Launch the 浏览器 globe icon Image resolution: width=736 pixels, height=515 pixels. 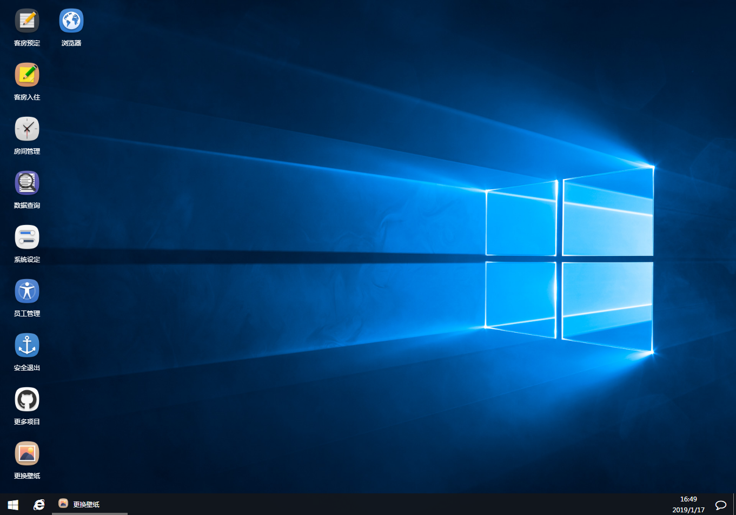[71, 21]
